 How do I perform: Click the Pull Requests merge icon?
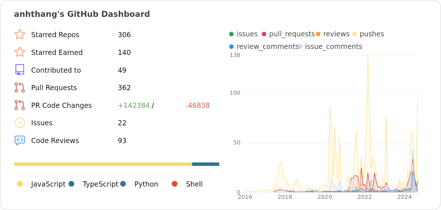tap(20, 88)
